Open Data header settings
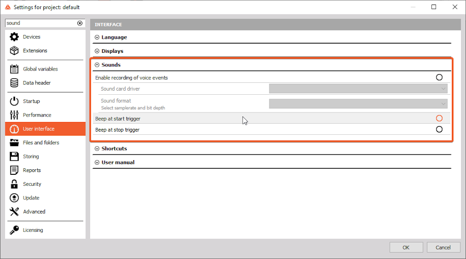 pyautogui.click(x=45, y=83)
